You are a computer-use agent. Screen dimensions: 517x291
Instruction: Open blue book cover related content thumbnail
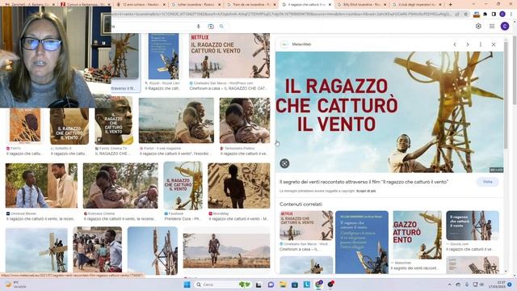[x=362, y=242]
